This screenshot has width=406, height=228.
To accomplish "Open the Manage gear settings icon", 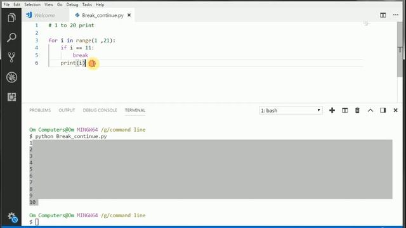I will click(11, 217).
